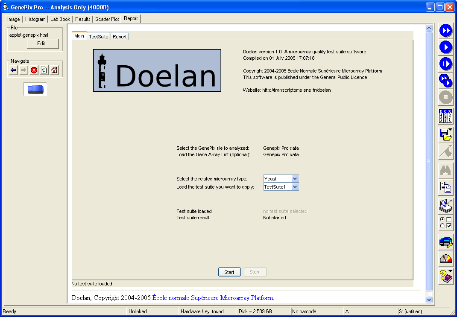Click the scanner with key icon
The image size is (457, 317).
click(x=445, y=242)
